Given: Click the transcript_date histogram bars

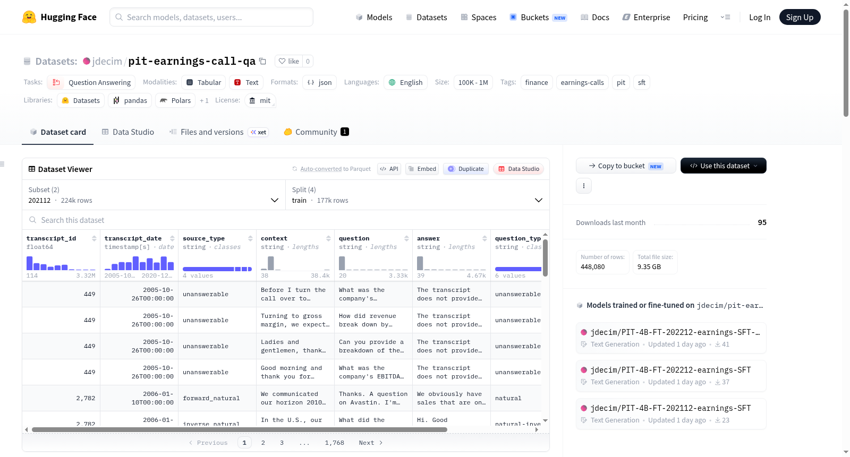Looking at the screenshot, I should [139, 263].
